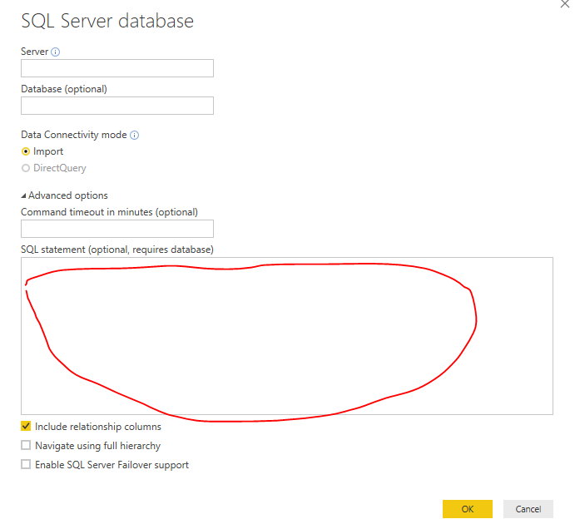575x524 pixels.
Task: Click the Data Connectivity mode info icon
Action: pos(135,136)
